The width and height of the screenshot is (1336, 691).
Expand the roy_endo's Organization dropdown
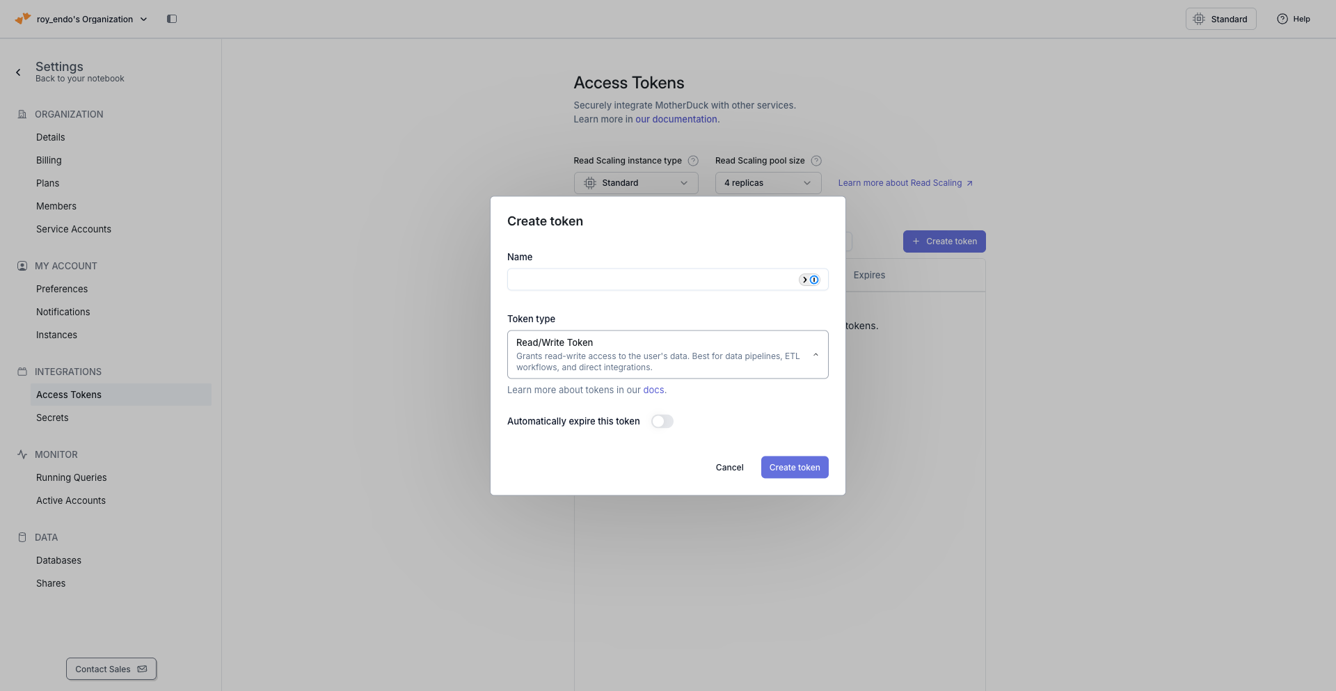tap(144, 19)
